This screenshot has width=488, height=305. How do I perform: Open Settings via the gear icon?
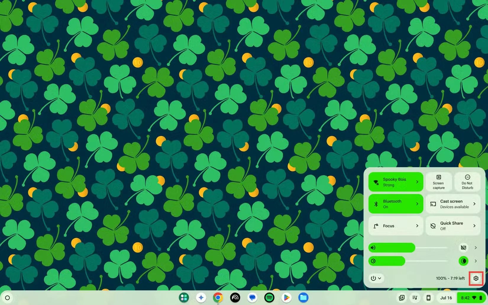click(476, 278)
